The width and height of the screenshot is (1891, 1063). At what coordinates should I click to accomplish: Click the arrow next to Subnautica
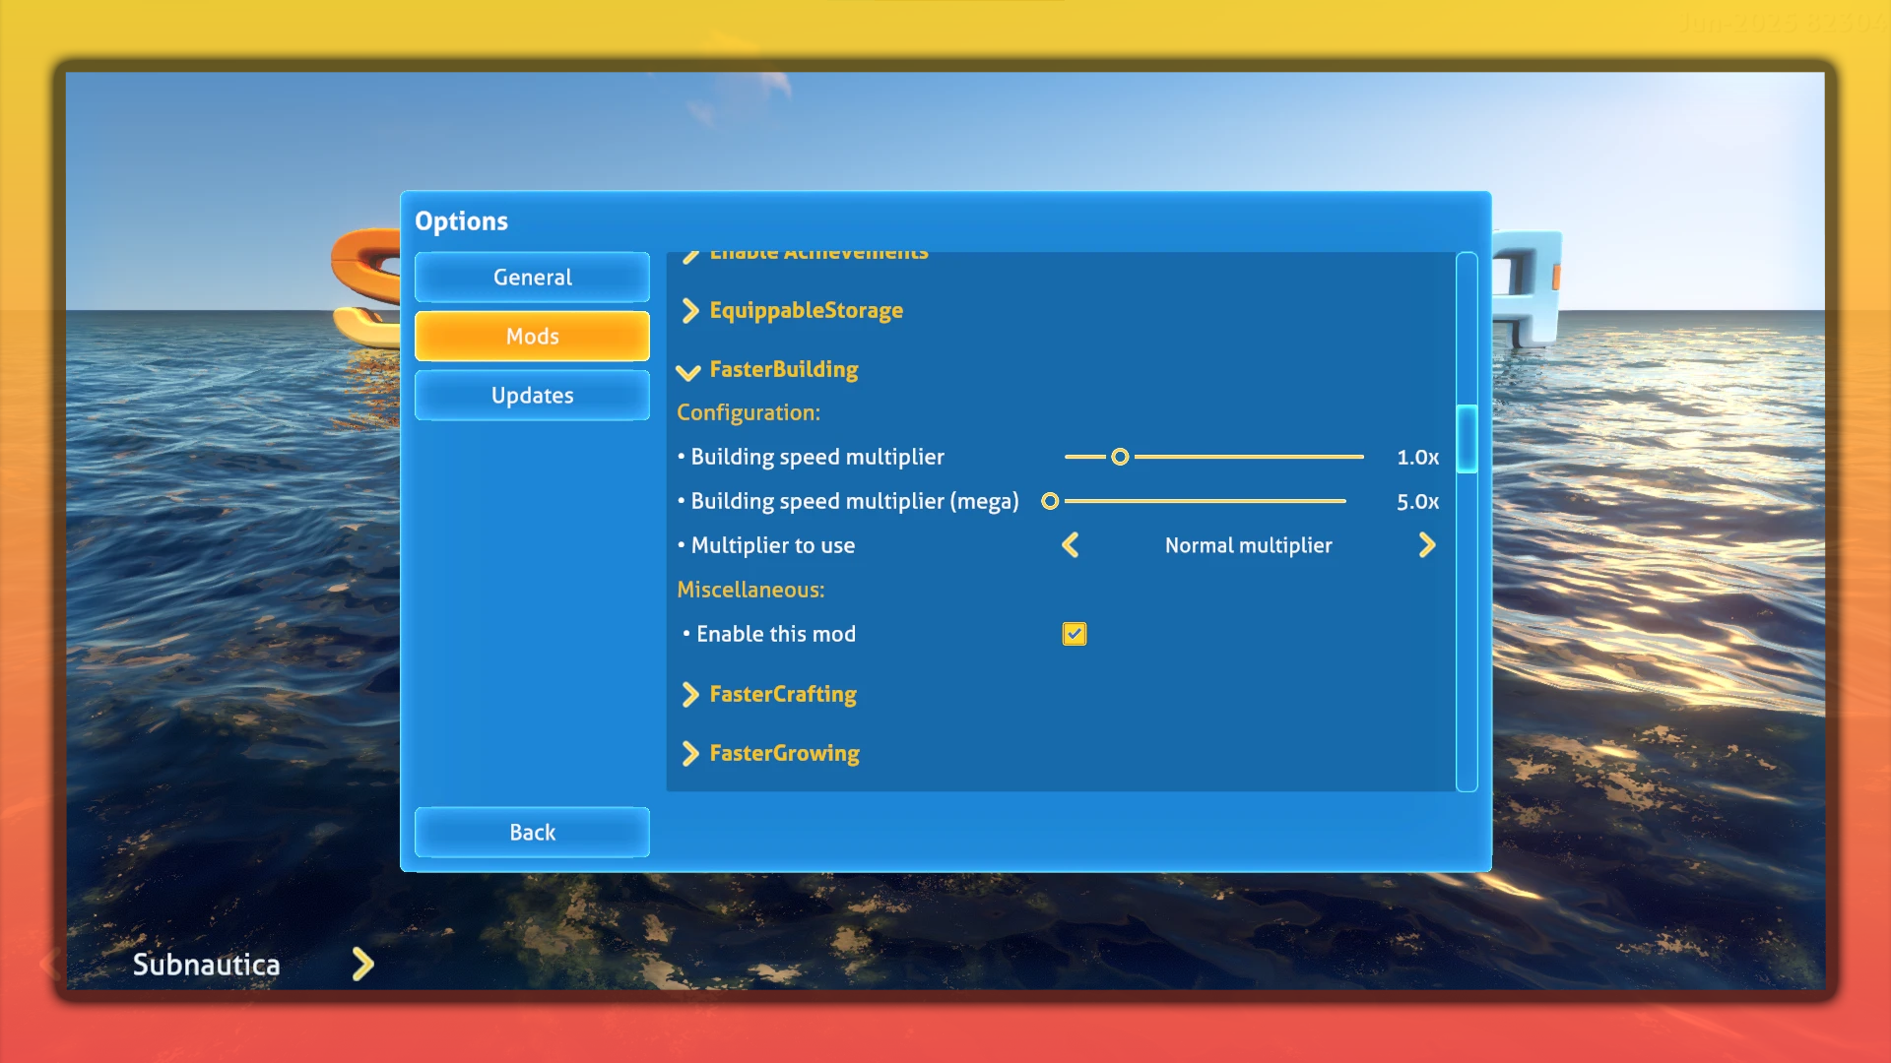(363, 965)
